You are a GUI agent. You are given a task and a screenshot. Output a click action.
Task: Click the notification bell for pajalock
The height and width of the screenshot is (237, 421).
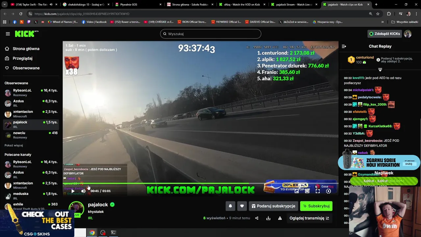point(230,206)
